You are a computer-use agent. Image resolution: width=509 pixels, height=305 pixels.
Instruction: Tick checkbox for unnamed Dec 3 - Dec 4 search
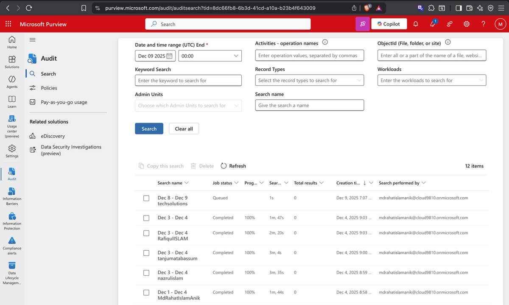click(x=146, y=218)
